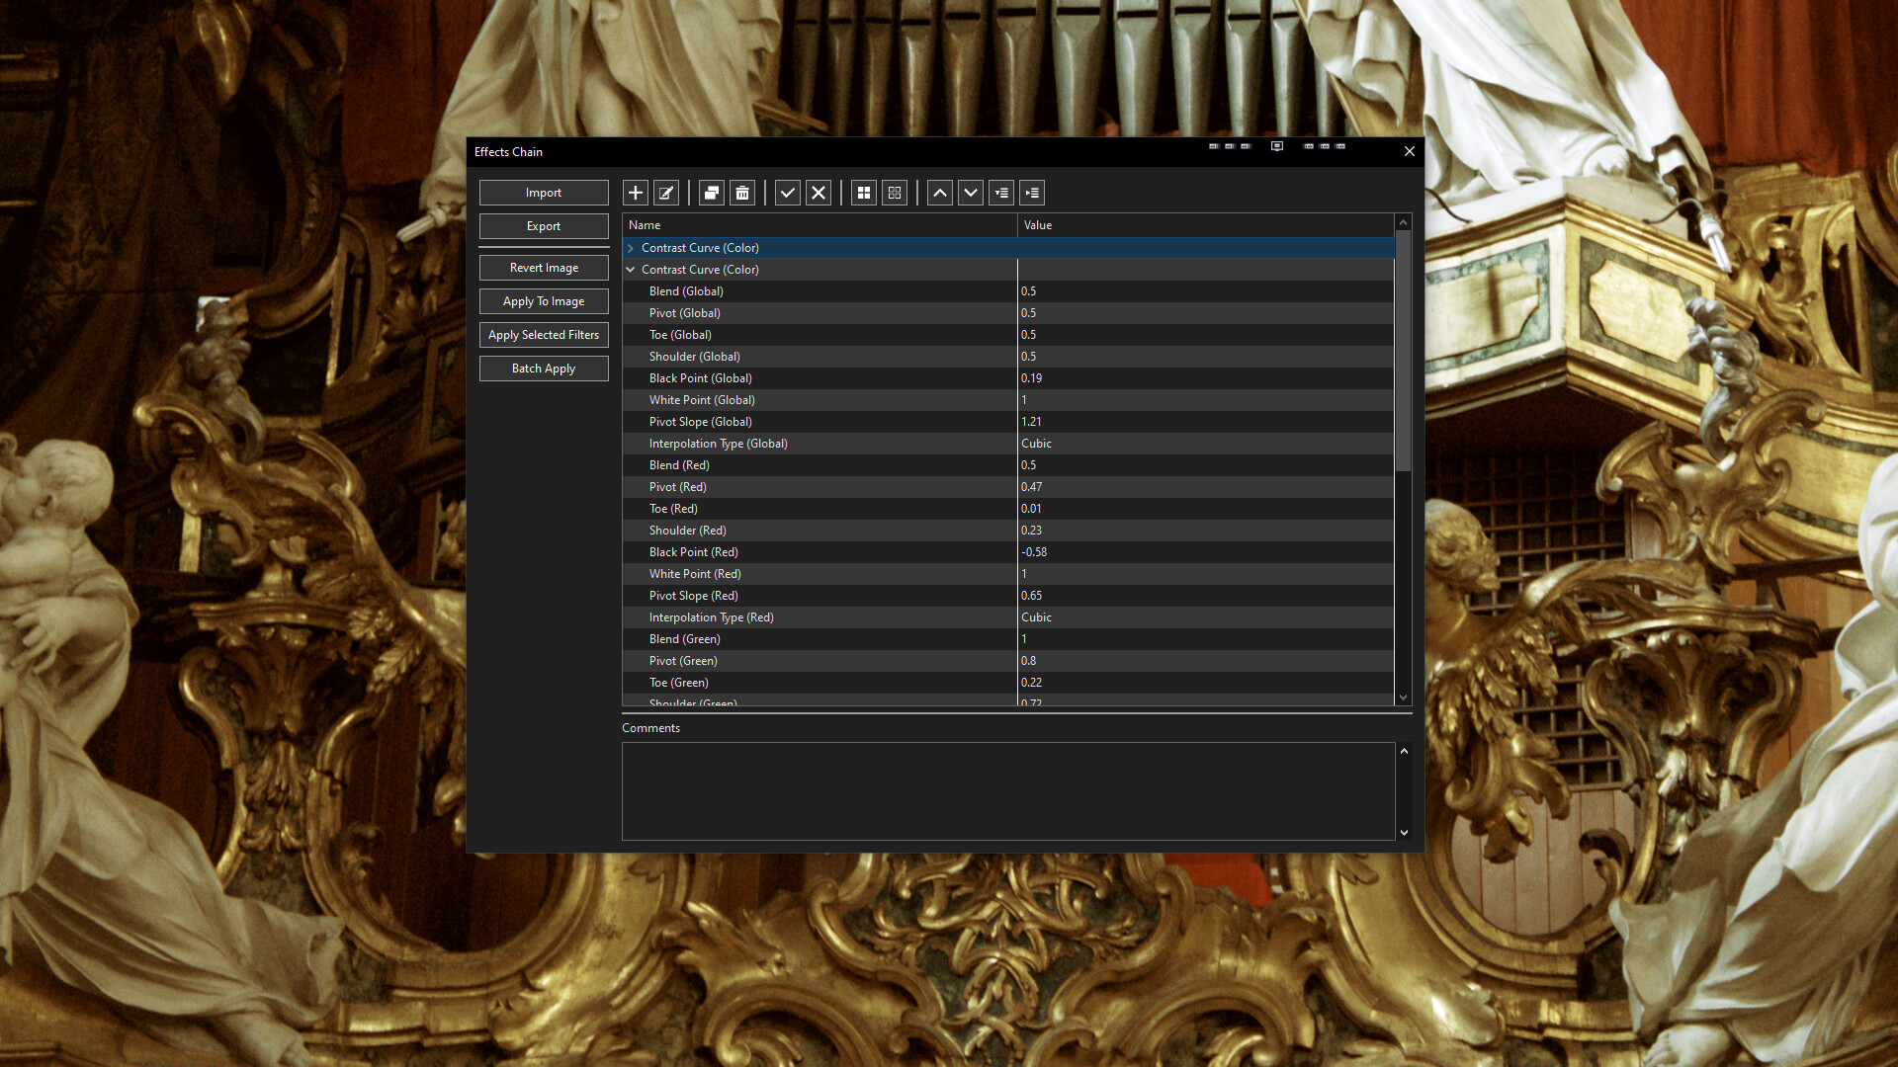Select the Shoulder (Global) parameter row

coord(1008,357)
